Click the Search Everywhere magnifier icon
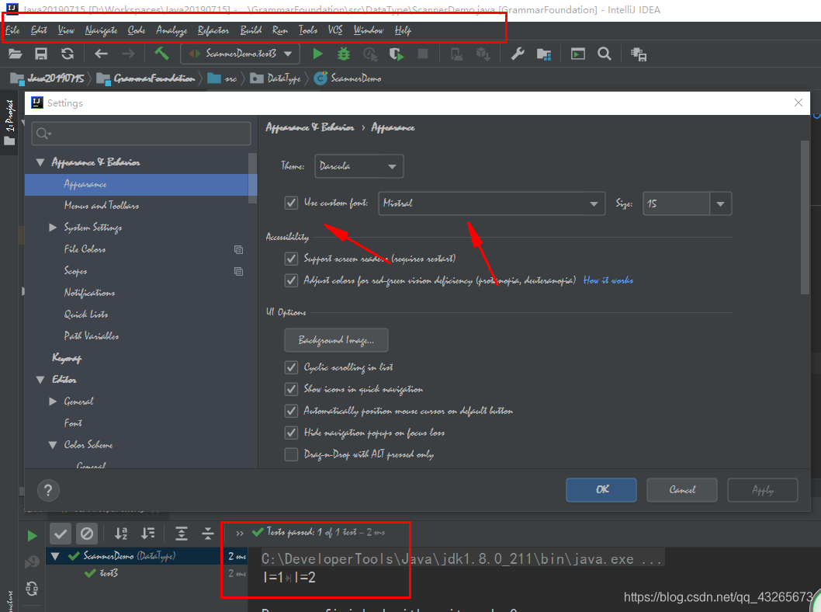The height and width of the screenshot is (612, 821). tap(604, 54)
